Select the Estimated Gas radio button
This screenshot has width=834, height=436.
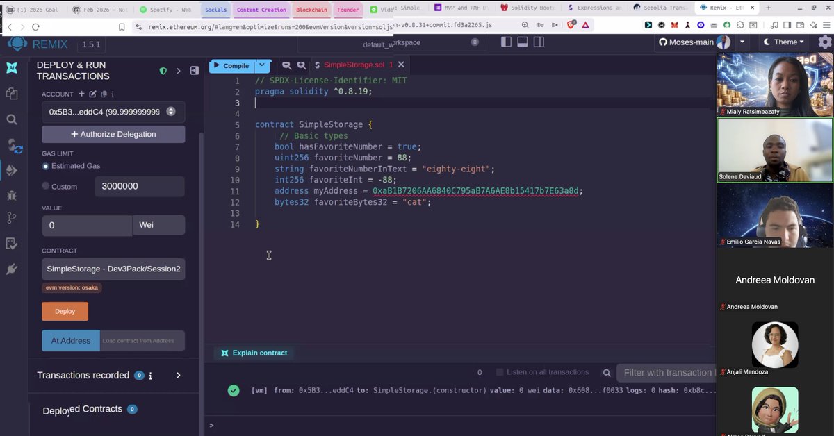(46, 166)
